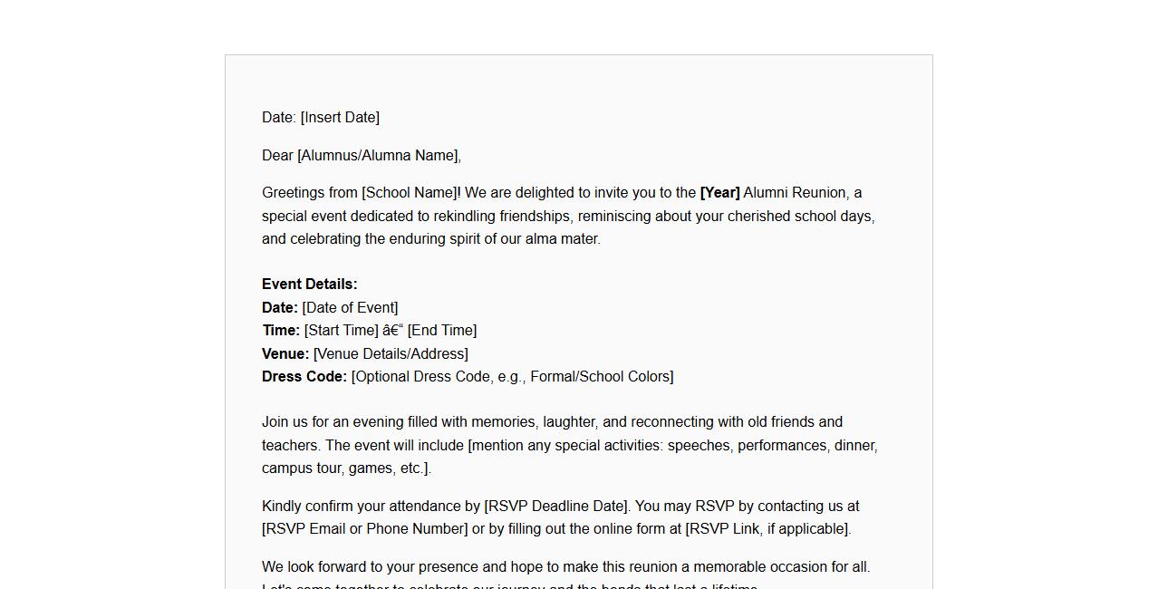This screenshot has height=589, width=1158.
Task: Click the [Venue Details/Address] placeholder
Action: [391, 354]
